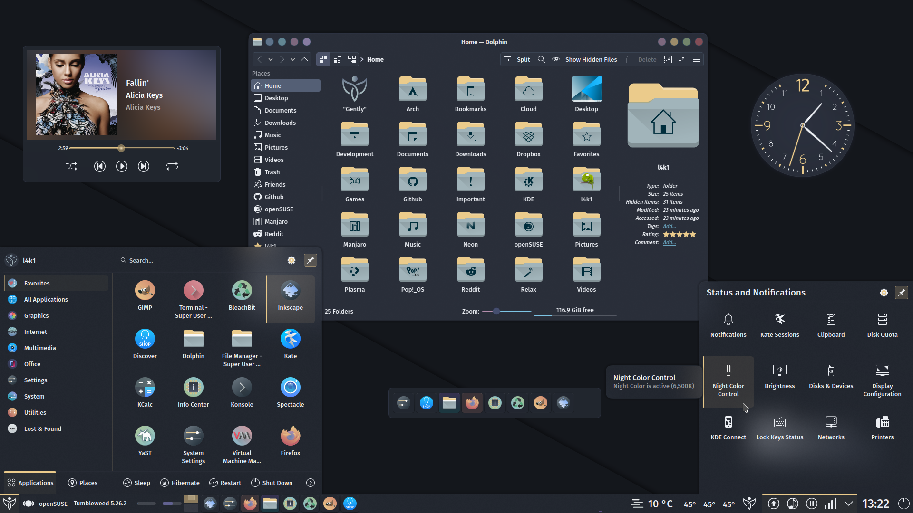Select All Applications category

click(x=56, y=299)
